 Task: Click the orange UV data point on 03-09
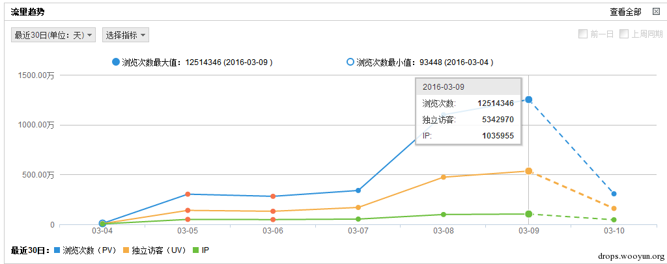pos(528,171)
